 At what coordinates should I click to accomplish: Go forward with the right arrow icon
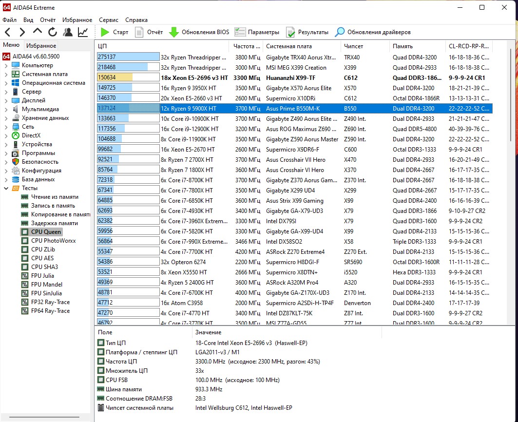coord(22,32)
